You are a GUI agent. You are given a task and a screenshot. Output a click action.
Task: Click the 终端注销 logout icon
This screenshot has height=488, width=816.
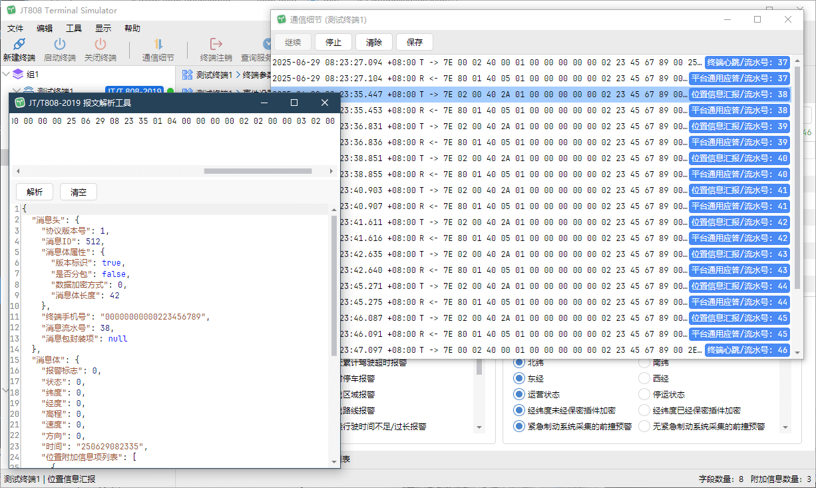point(216,45)
